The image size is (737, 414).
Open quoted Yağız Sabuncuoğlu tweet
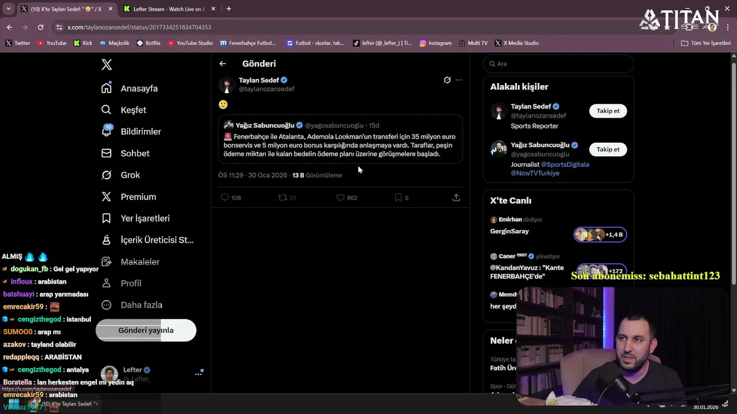pyautogui.click(x=340, y=139)
